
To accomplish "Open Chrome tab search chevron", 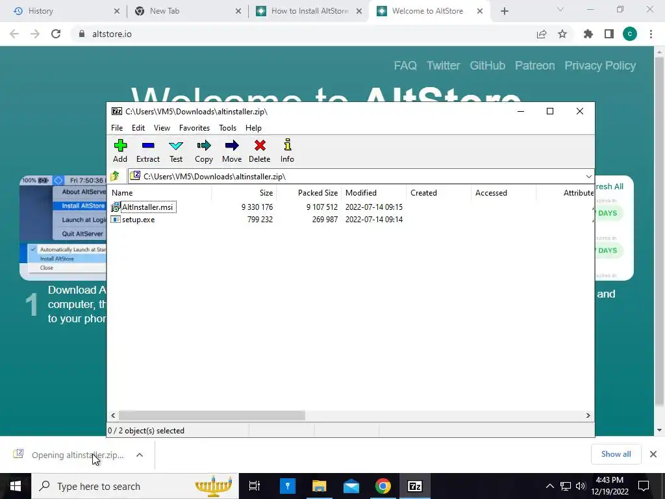I will tap(560, 10).
